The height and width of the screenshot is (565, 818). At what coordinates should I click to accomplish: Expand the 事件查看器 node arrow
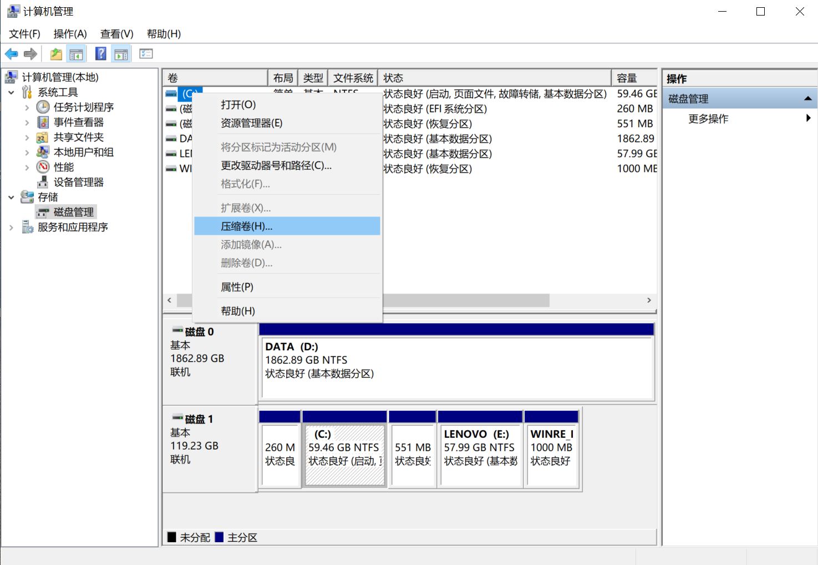tap(27, 122)
